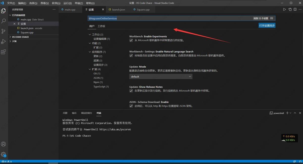Click errors and warnings status indicator
Screen dimensions: 303x164
click(7, 162)
